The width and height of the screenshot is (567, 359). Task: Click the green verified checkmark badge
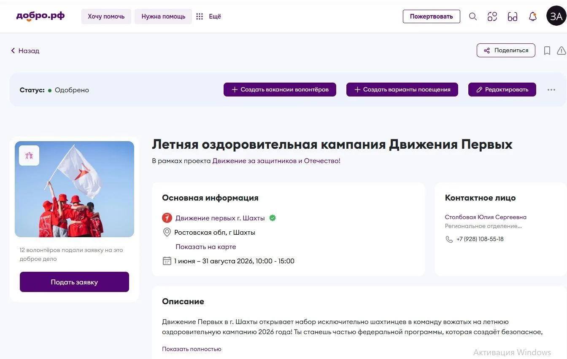click(x=273, y=218)
